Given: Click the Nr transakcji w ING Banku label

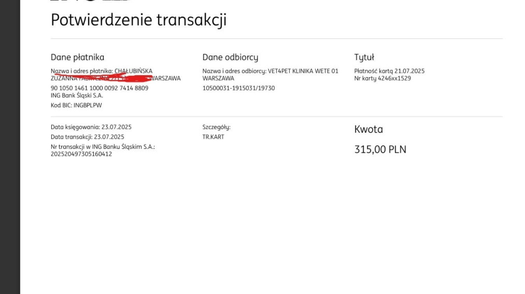Looking at the screenshot, I should [103, 147].
